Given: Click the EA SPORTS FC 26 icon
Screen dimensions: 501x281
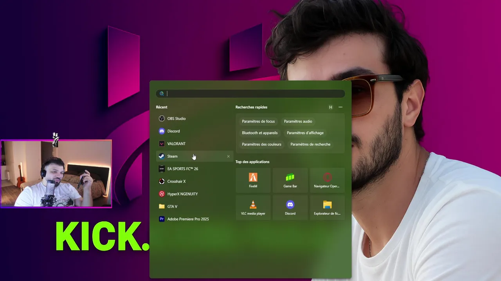Looking at the screenshot, I should point(162,169).
